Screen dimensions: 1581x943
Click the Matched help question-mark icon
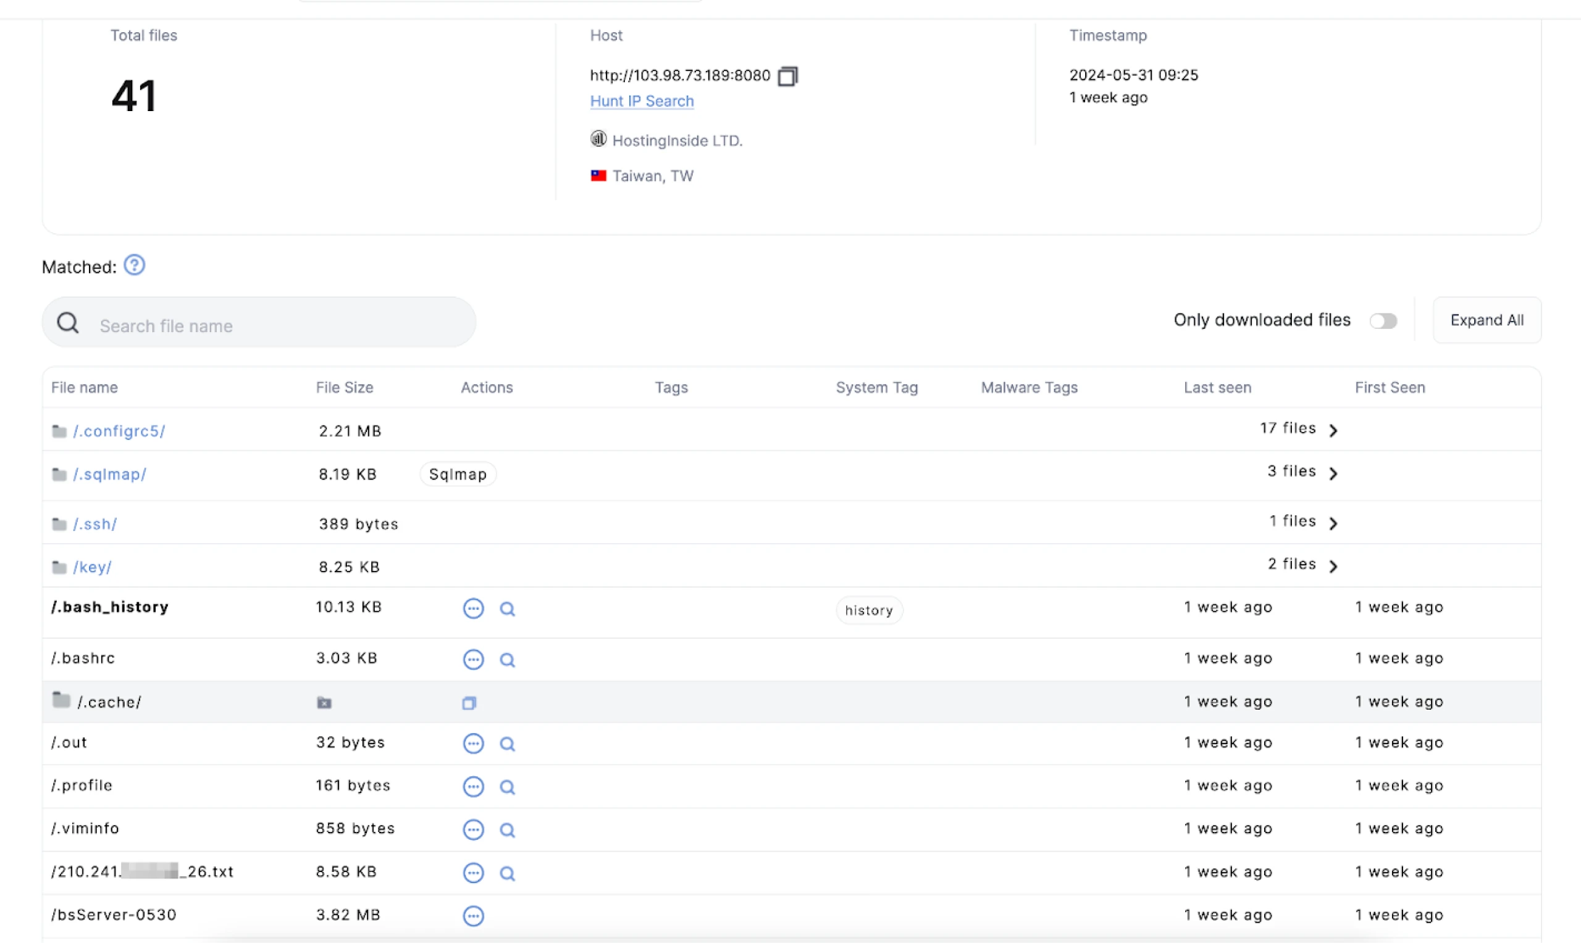tap(134, 265)
